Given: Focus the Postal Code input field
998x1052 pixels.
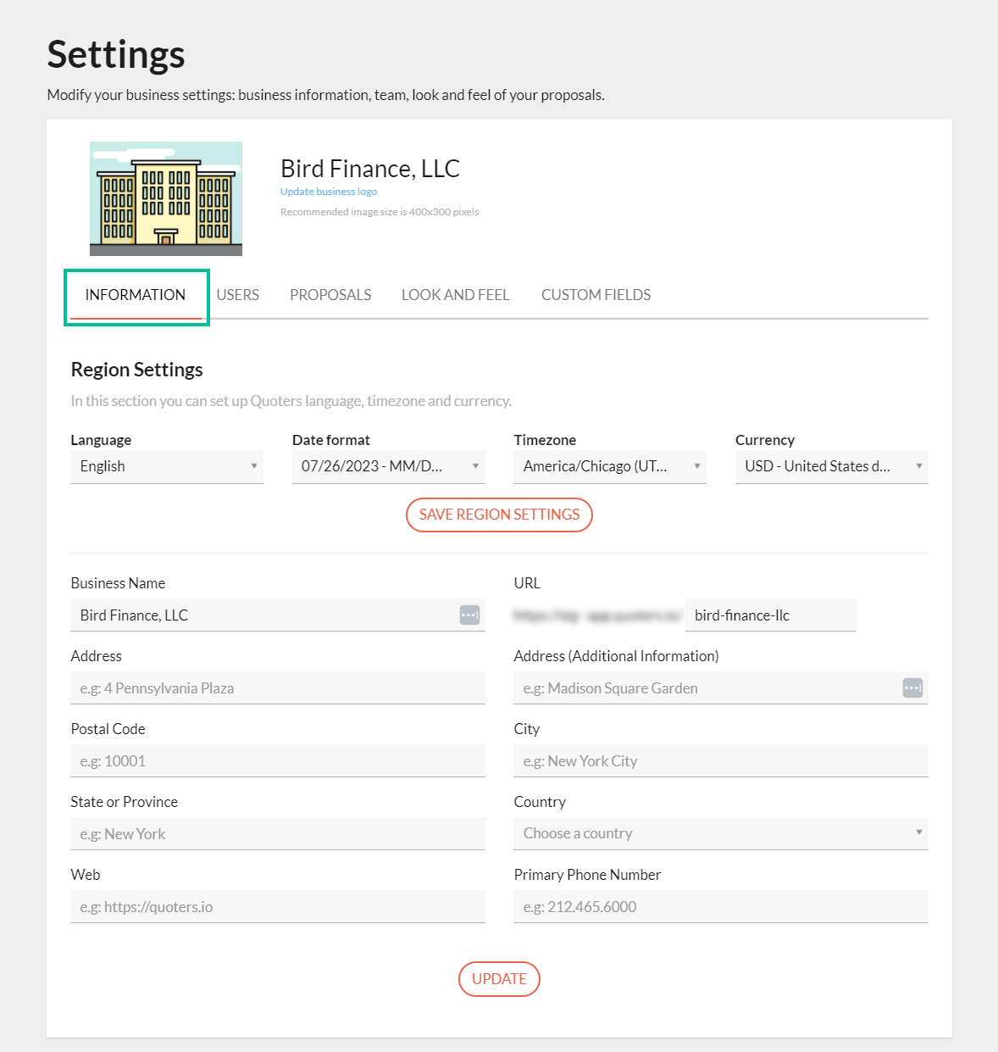Looking at the screenshot, I should [278, 761].
